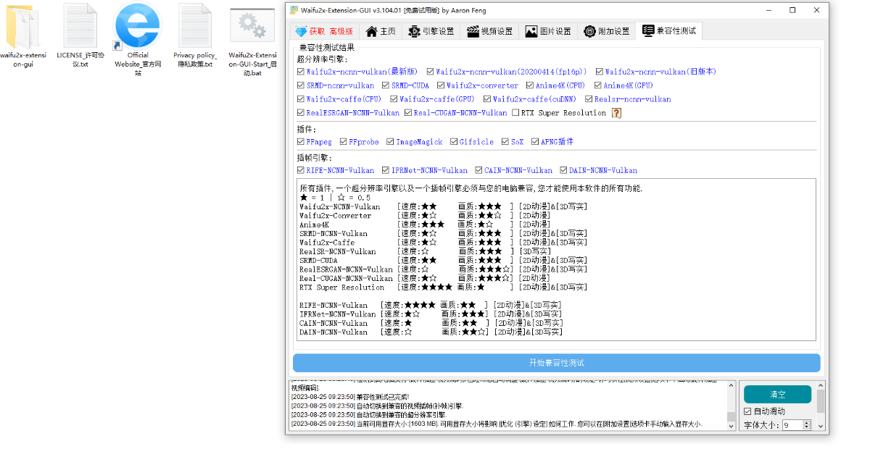Enable the RTX Super Resolution checkbox
870x457 pixels.
click(515, 113)
